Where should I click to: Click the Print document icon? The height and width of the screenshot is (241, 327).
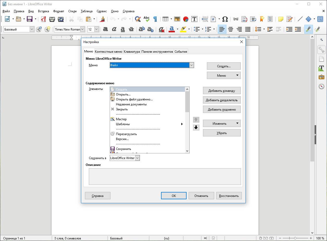click(x=52, y=19)
